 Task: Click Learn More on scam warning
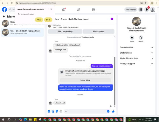click(85, 80)
